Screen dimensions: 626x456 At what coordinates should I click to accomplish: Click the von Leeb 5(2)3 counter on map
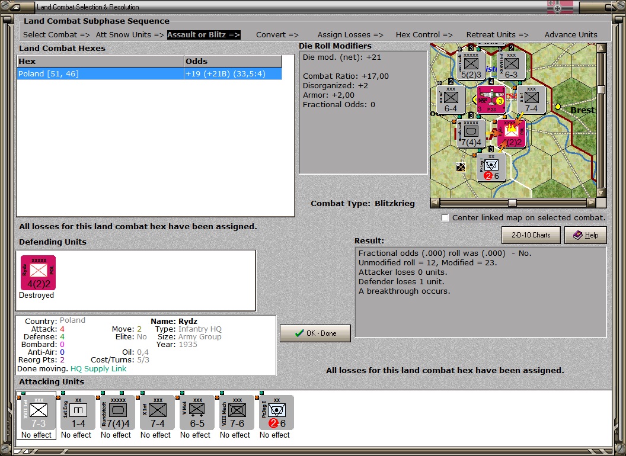click(471, 66)
